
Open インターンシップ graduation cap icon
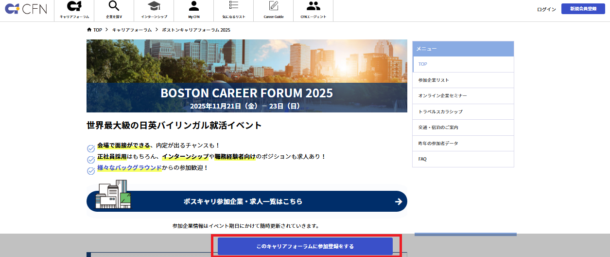click(x=154, y=6)
